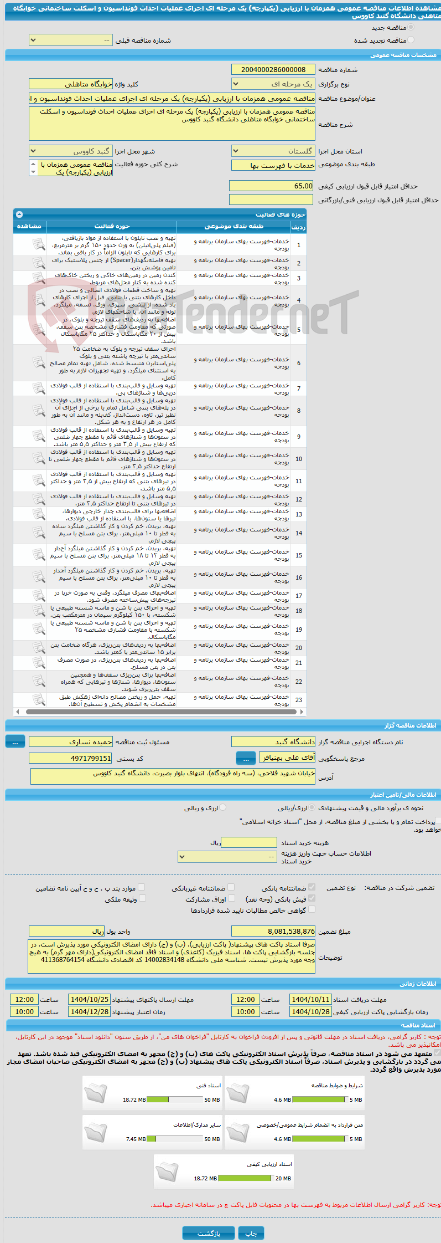
Task: Toggle گواهی خالص مطالبات تایید شده checkbox
Action: [x=312, y=909]
